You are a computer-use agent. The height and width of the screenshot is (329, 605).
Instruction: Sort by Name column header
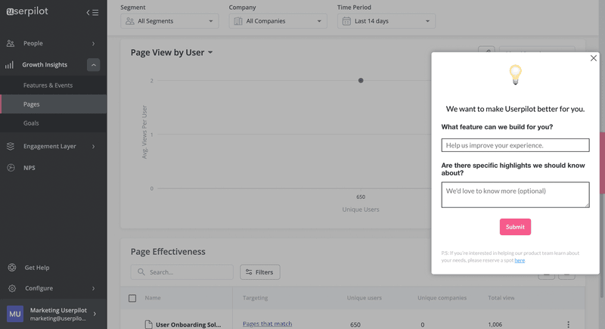tap(153, 298)
